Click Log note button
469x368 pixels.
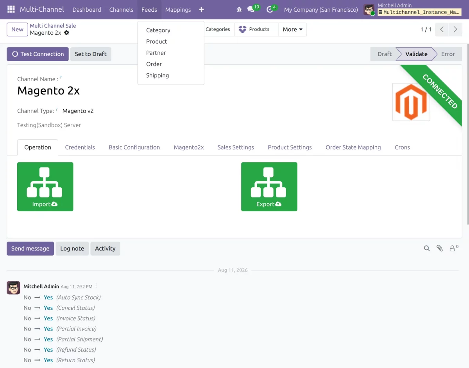(72, 248)
